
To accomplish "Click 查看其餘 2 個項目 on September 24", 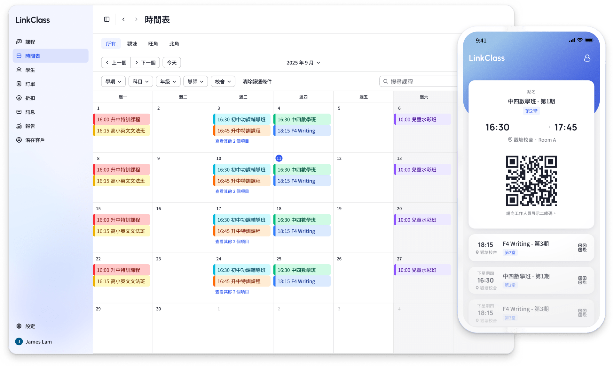I will (232, 292).
